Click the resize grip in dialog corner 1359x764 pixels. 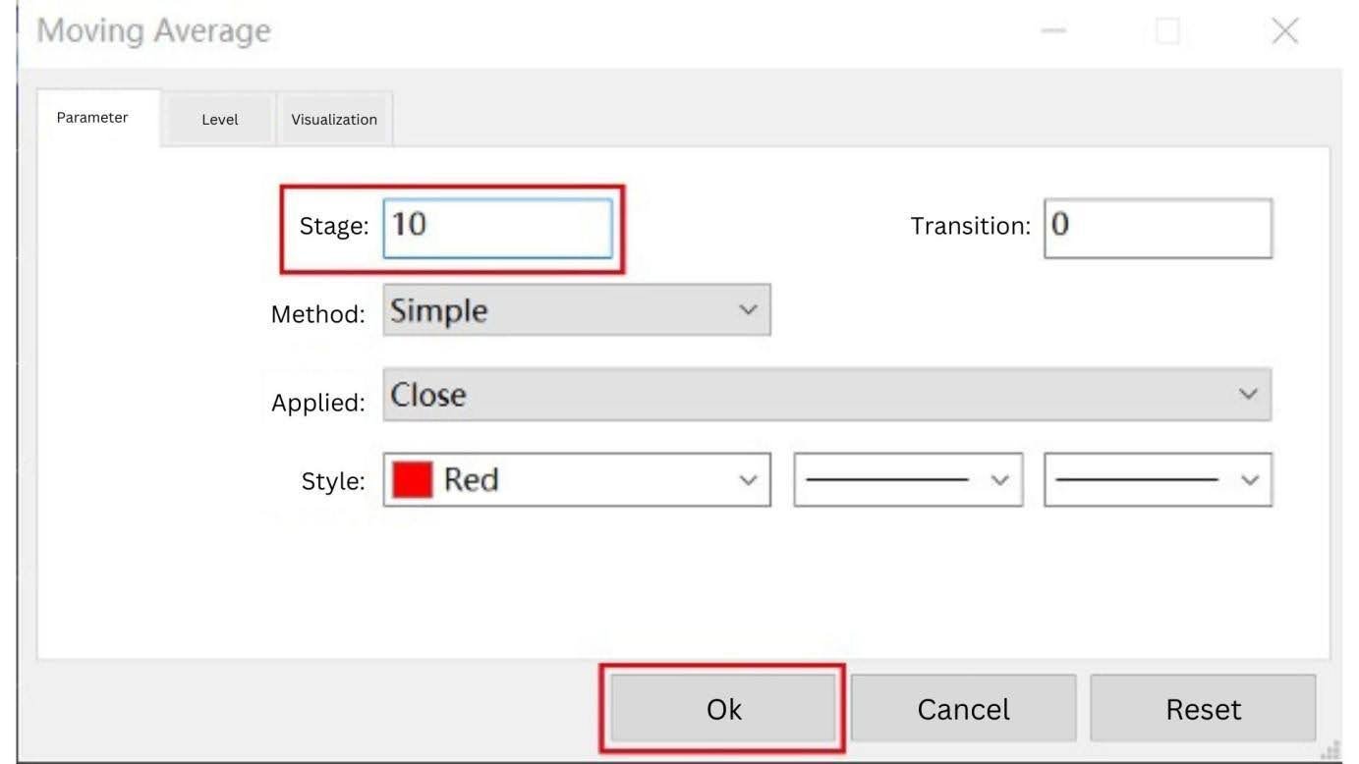click(1331, 751)
